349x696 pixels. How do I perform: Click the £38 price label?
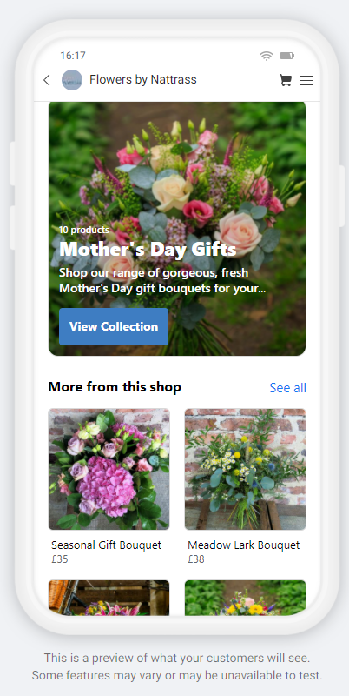click(x=196, y=559)
